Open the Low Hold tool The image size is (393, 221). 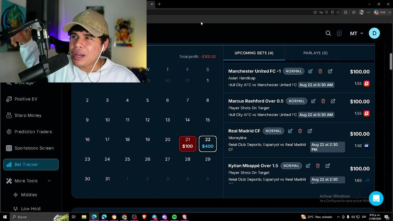point(31,209)
